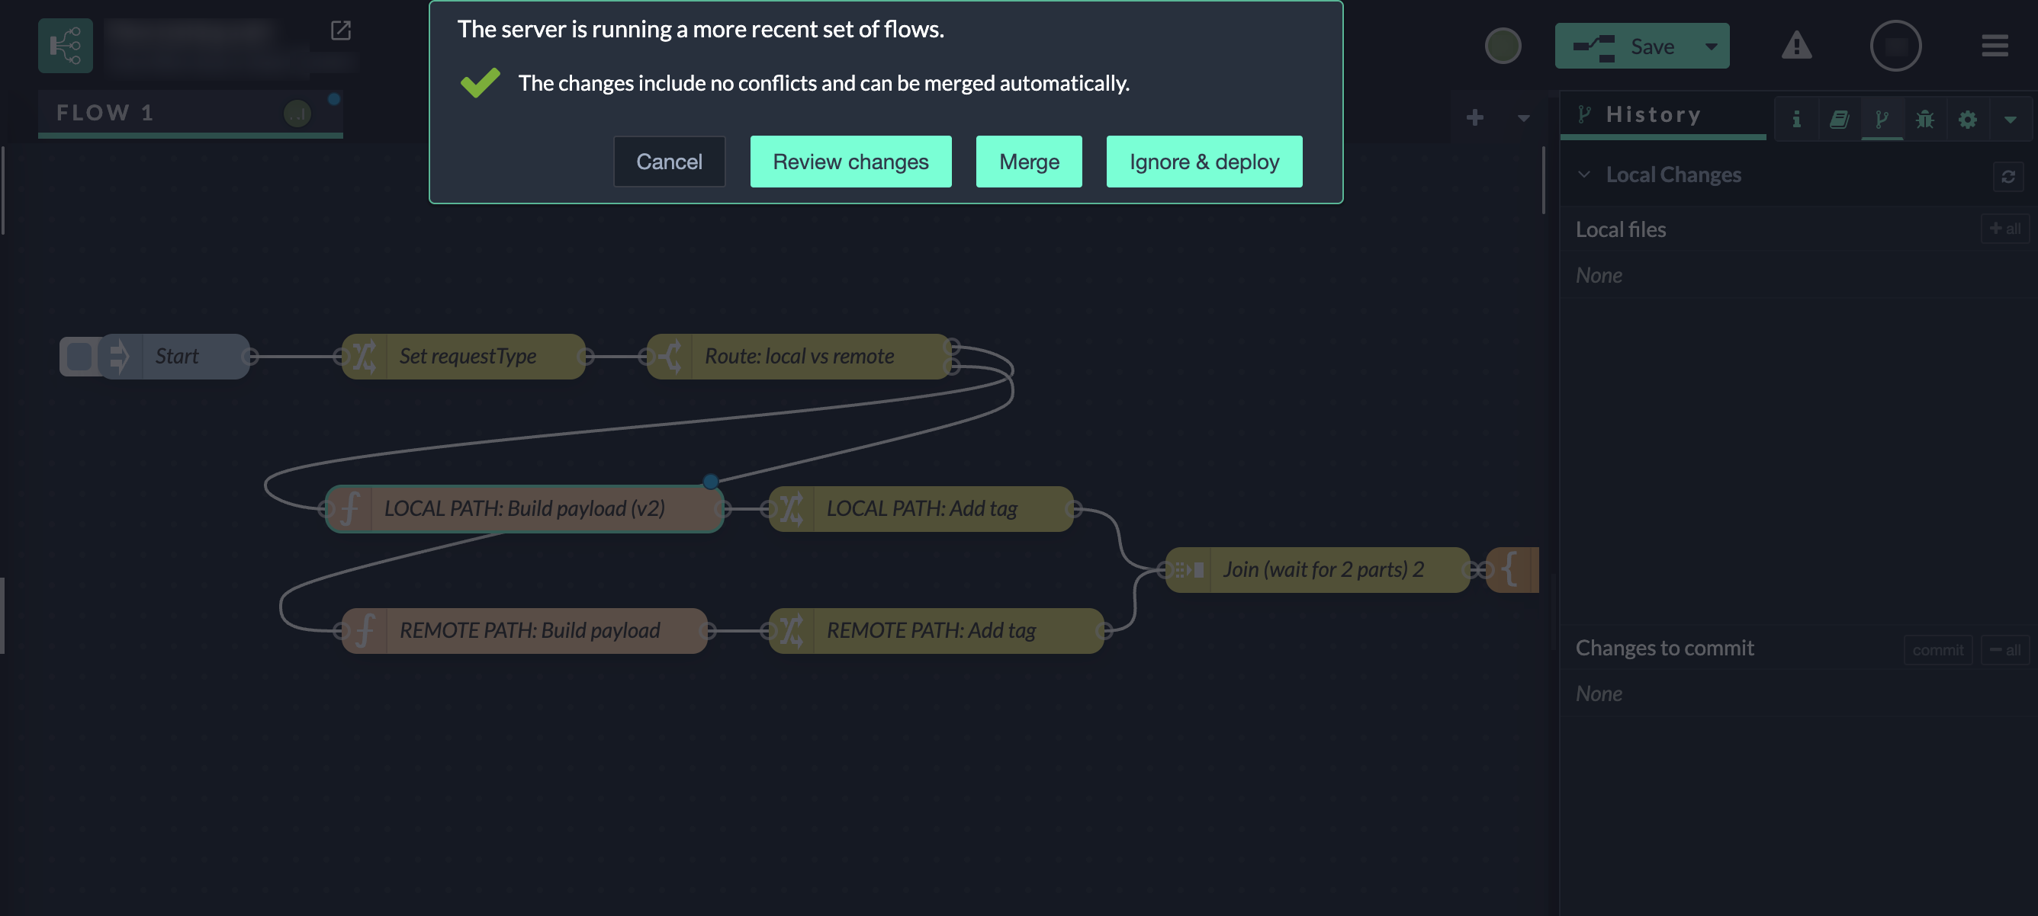Open the help book sidebar icon

point(1839,119)
